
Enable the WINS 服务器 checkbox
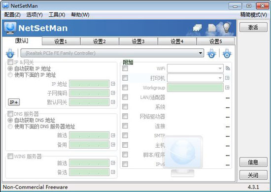tap(10, 156)
